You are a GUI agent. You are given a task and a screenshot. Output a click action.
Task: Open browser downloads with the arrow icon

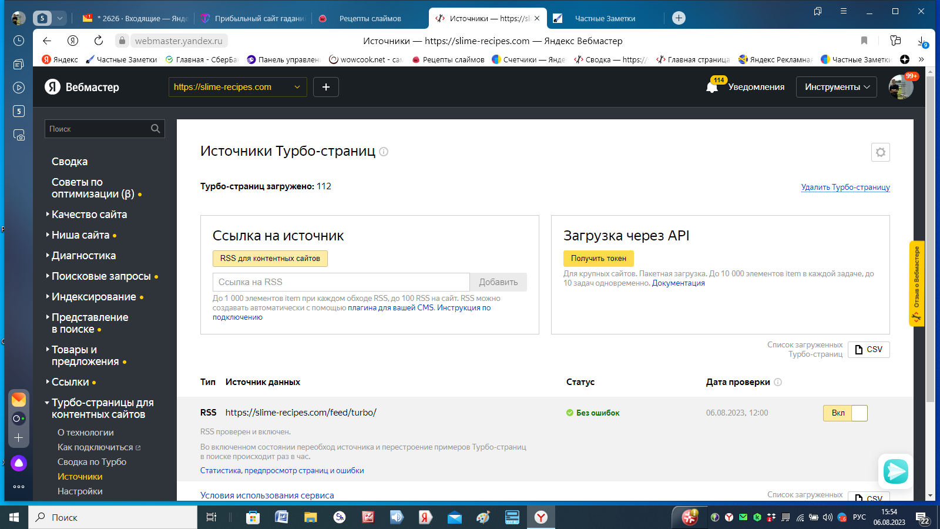[x=921, y=41]
